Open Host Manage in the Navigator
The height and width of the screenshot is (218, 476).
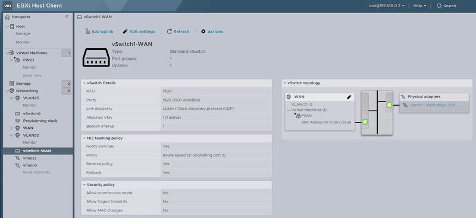[x=23, y=34]
